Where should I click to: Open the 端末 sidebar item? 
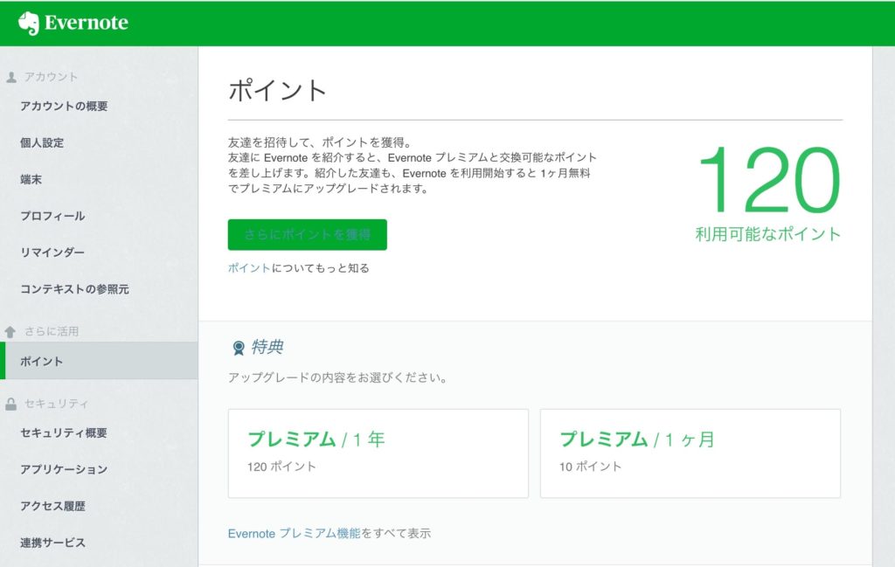[31, 179]
